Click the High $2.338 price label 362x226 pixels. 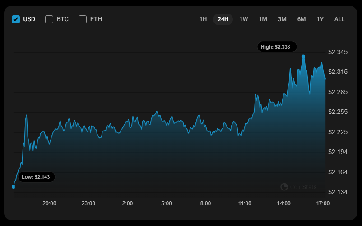coord(277,46)
